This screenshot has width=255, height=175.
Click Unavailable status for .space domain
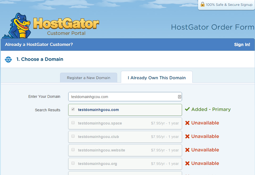pos(205,123)
